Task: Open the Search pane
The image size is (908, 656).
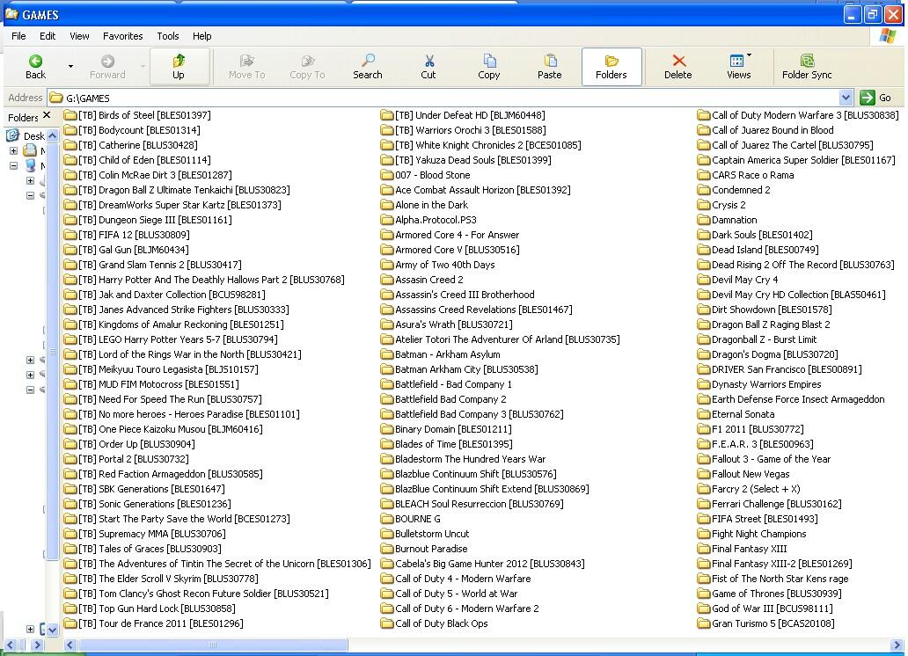Action: tap(367, 67)
